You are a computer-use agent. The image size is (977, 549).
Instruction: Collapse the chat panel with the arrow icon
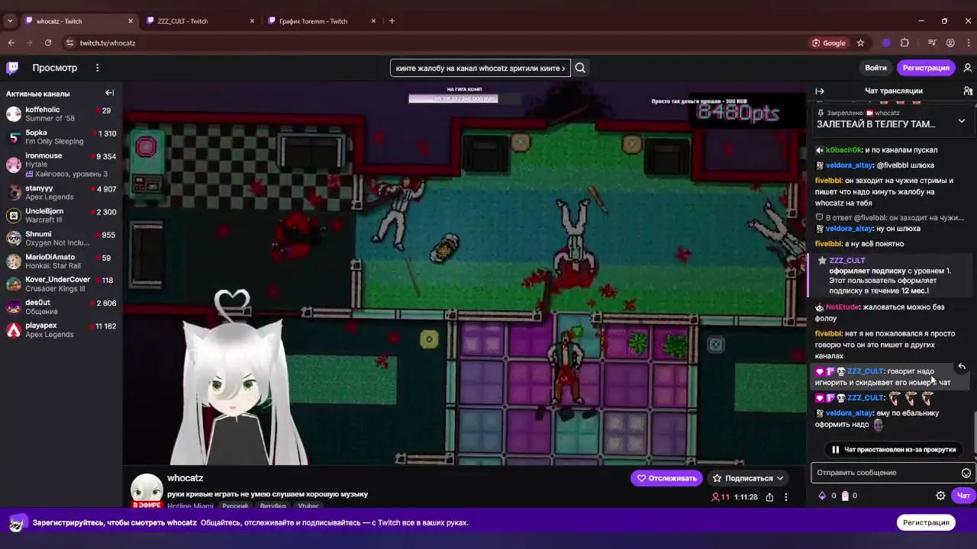[x=820, y=91]
